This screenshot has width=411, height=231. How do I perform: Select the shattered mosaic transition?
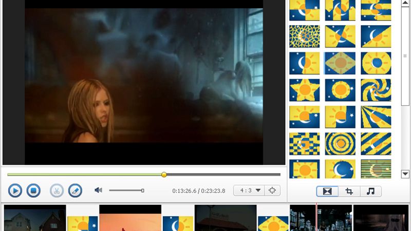click(x=305, y=36)
